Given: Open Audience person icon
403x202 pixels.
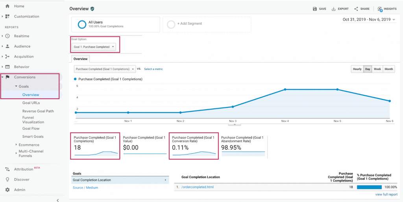Looking at the screenshot, I should pyautogui.click(x=7, y=46).
